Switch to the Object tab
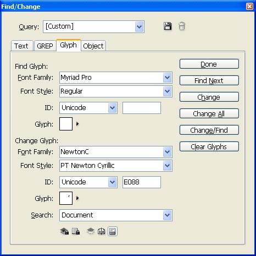 point(93,46)
